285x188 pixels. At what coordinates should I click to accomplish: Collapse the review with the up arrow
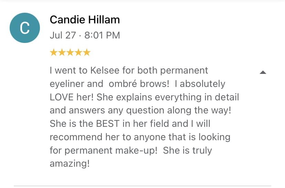coord(263,72)
